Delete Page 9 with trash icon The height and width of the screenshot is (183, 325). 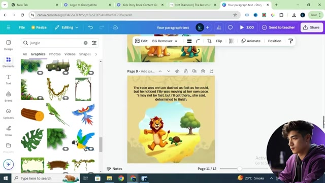pos(203,71)
